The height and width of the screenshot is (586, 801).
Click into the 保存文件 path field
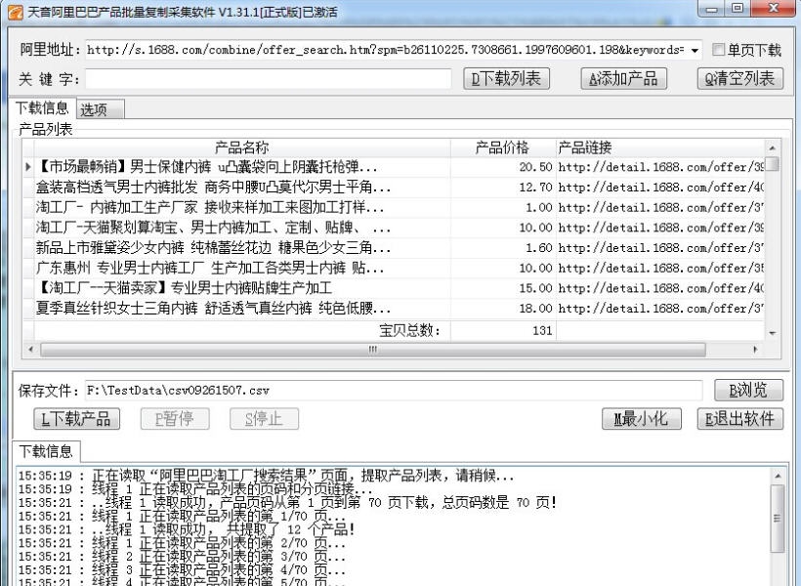[x=394, y=391]
